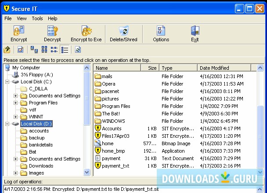Open the File menu
Image resolution: width=267 pixels, height=193 pixels.
(x=8, y=18)
